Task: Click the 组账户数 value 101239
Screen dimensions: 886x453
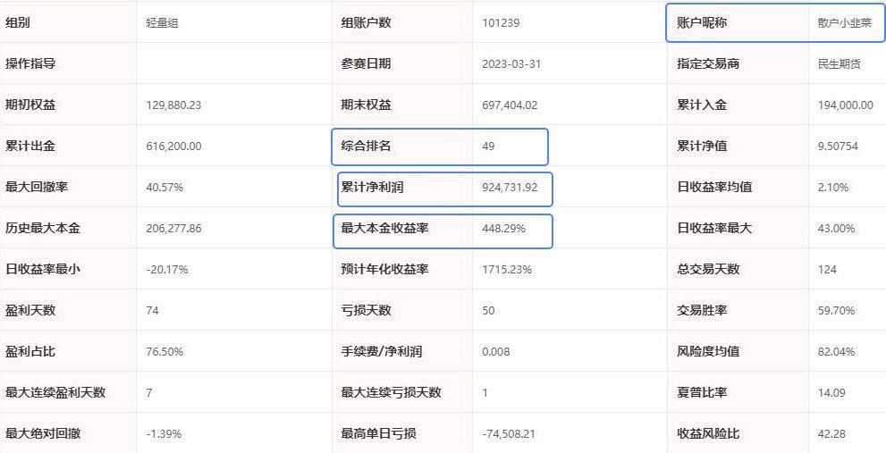Action: [501, 23]
